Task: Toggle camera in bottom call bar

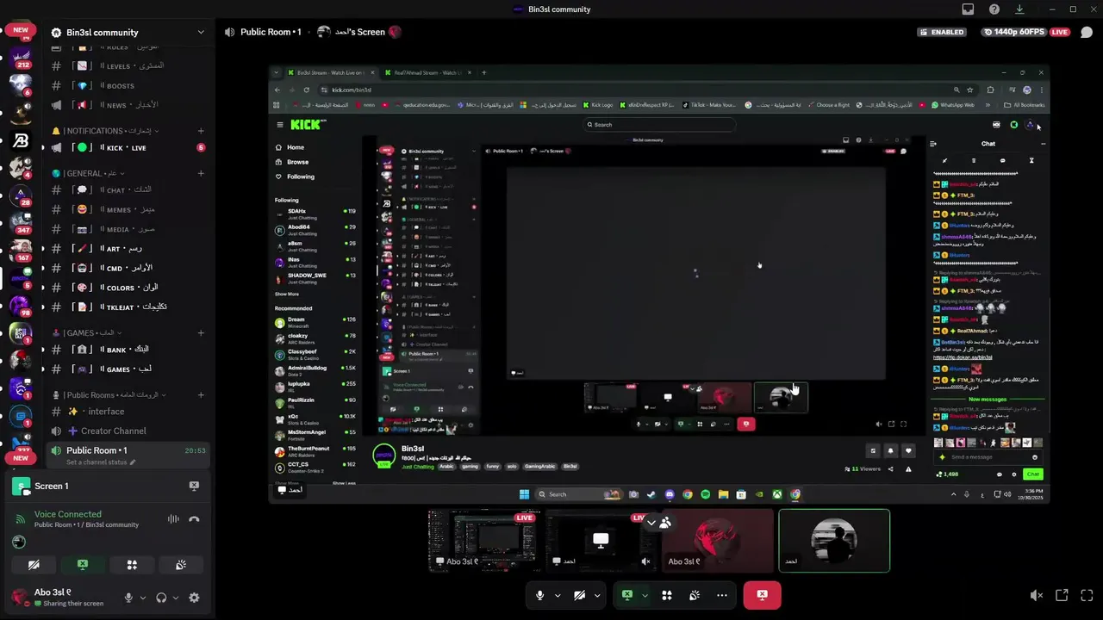Action: pos(580,595)
